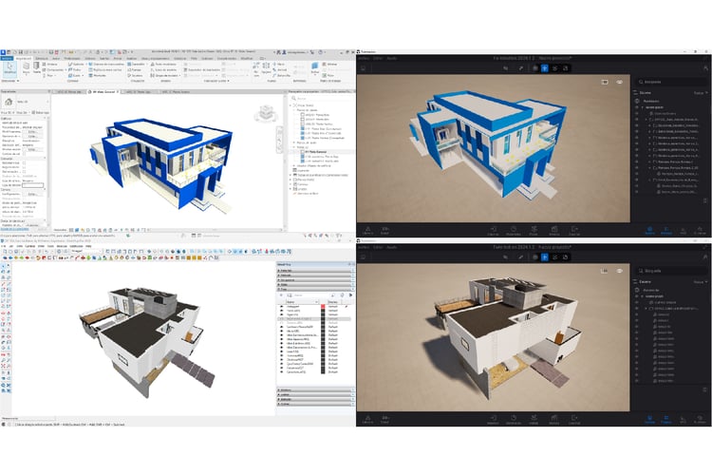This screenshot has height=475, width=712.
Task: Switch to Estructura tab in Revit ribbon
Action: [x=42, y=58]
